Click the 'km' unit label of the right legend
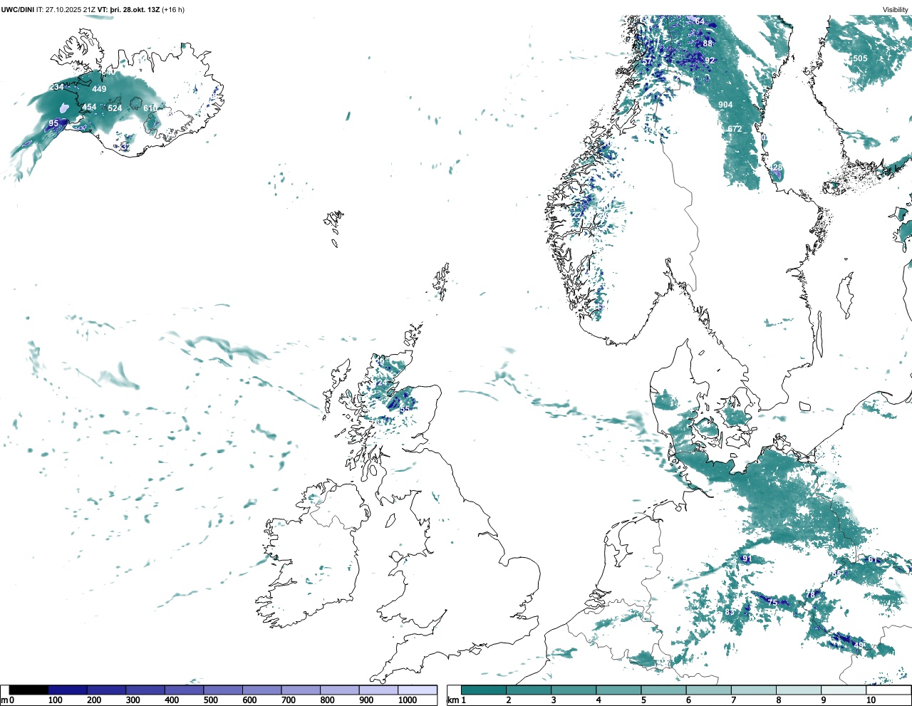 (453, 700)
